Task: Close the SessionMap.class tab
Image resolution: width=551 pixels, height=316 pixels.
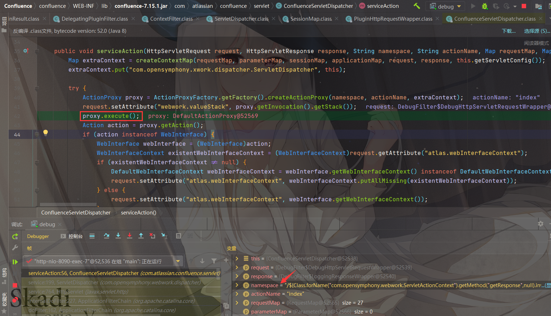Action: 337,19
